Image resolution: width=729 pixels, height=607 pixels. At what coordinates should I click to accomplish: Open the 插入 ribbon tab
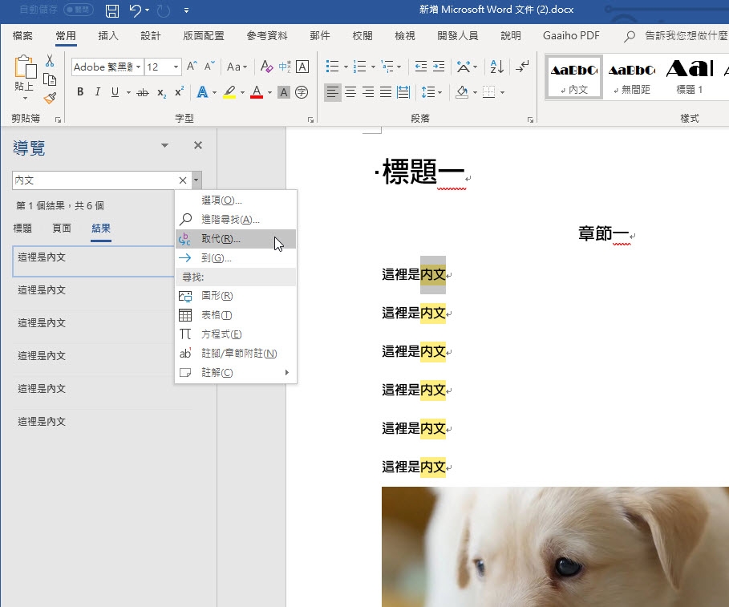[x=108, y=36]
